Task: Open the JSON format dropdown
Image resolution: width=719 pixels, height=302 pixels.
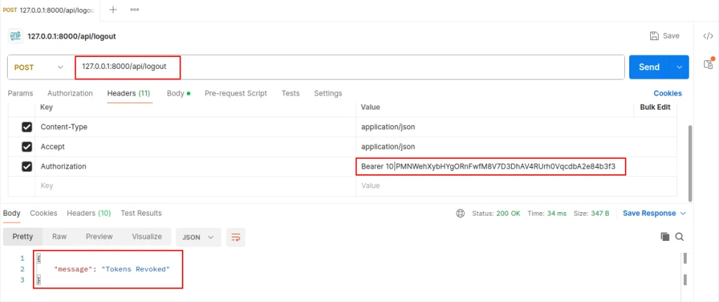Action: (198, 237)
